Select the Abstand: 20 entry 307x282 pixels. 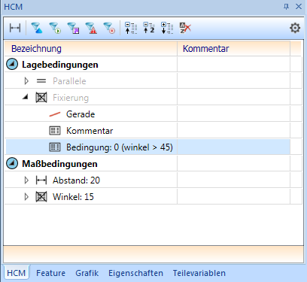pos(76,180)
